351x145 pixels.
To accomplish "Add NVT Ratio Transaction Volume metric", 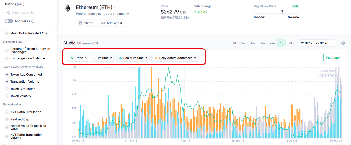I will point(7,136).
